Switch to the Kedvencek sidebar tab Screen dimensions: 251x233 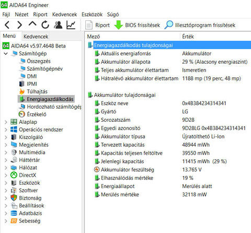tap(36, 37)
